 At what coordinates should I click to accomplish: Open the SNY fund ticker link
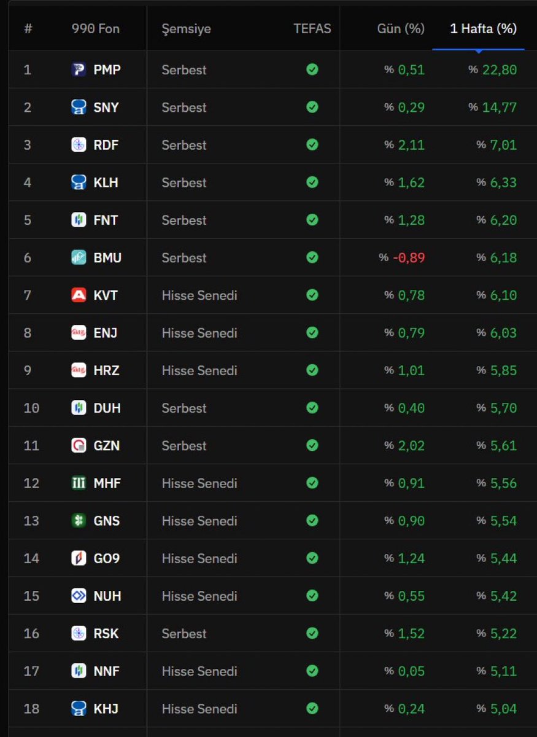[106, 107]
